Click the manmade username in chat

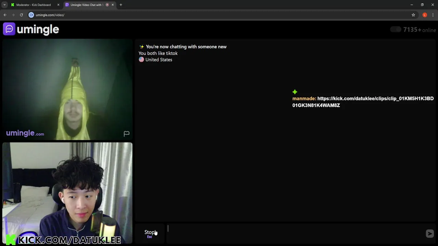pyautogui.click(x=304, y=98)
